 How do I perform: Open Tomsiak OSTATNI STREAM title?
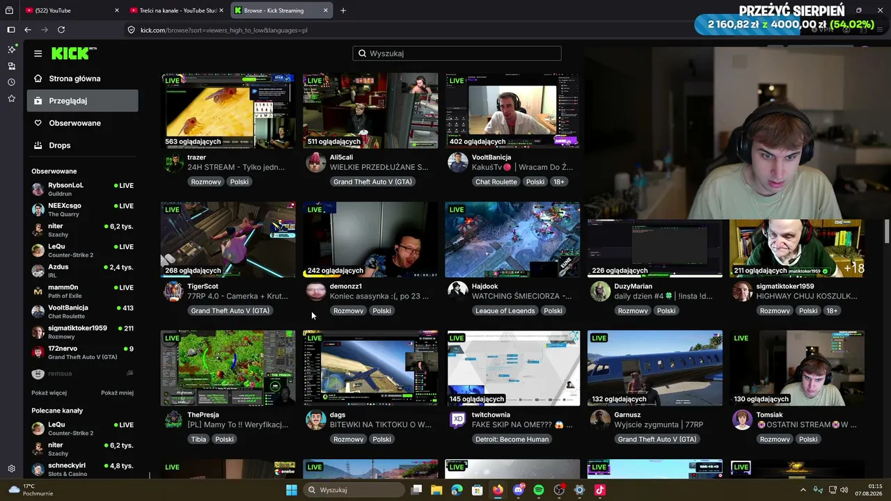(806, 424)
